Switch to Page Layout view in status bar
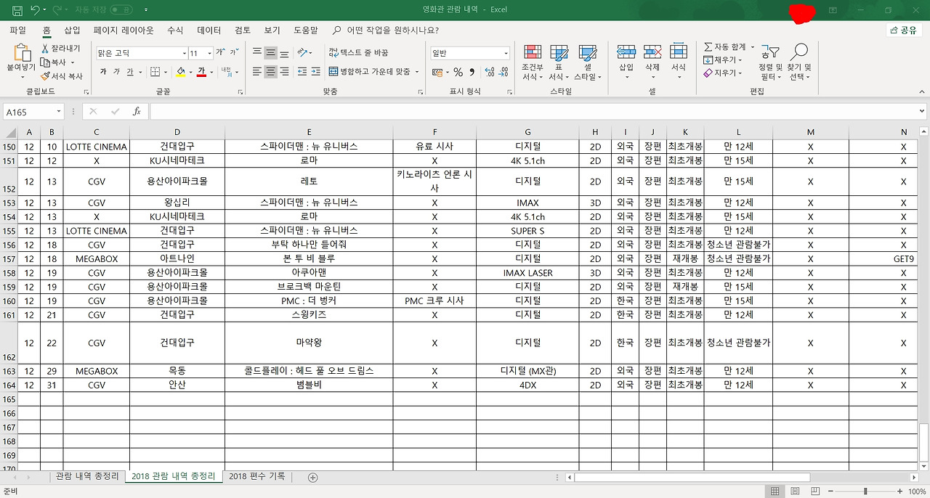Screen dimensions: 930x498 coord(795,491)
